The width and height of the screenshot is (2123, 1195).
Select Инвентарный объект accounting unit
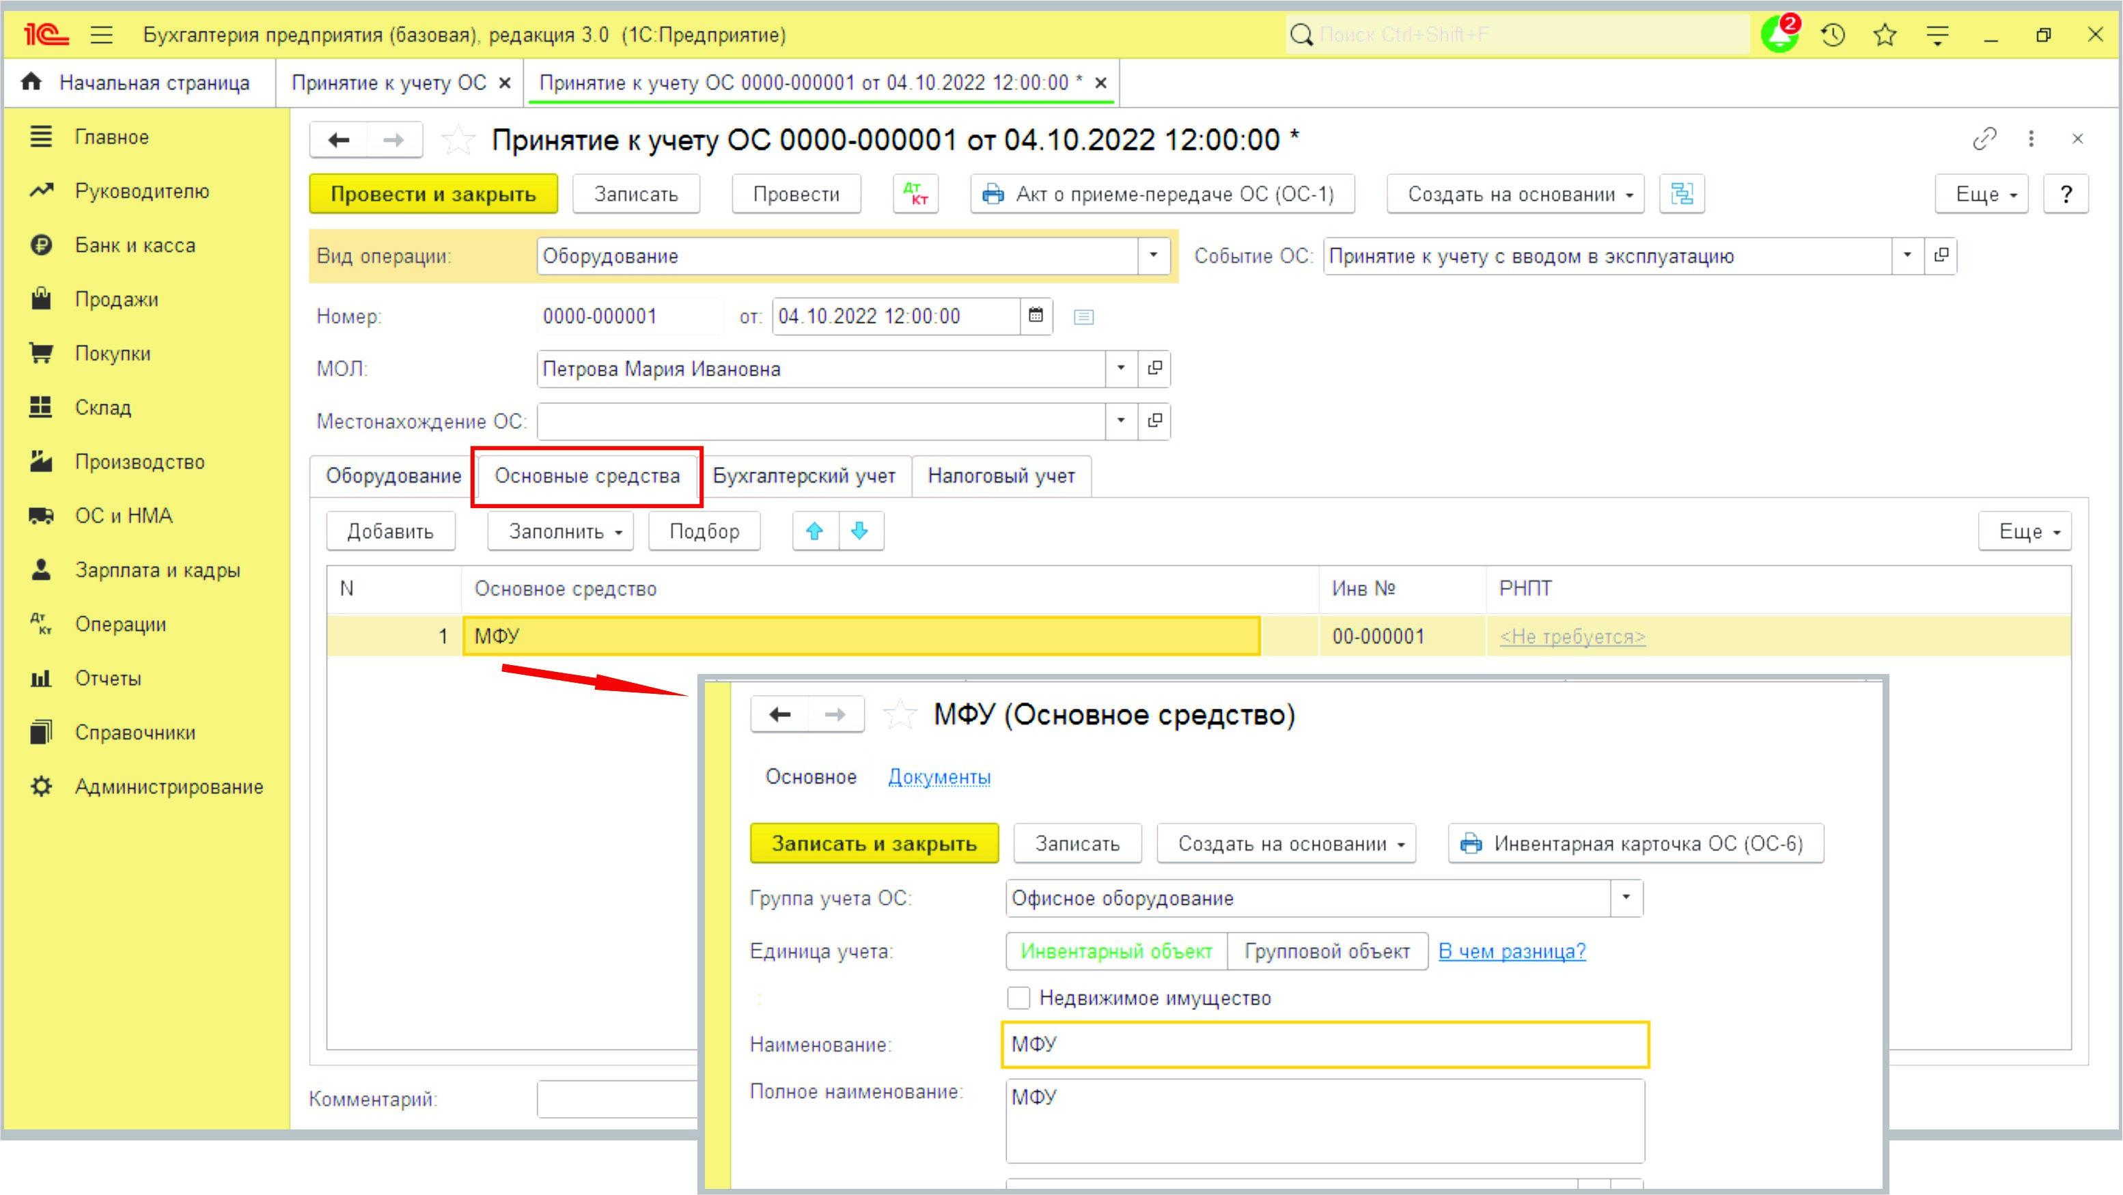click(1116, 951)
